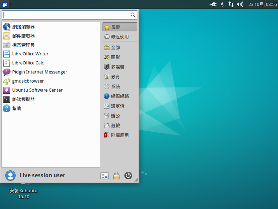278x209 pixels.
Task: Lock the screen with padlock icon
Action: [x=116, y=176]
